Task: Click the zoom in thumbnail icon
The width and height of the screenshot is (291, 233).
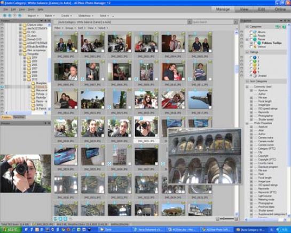Action: pyautogui.click(x=236, y=219)
